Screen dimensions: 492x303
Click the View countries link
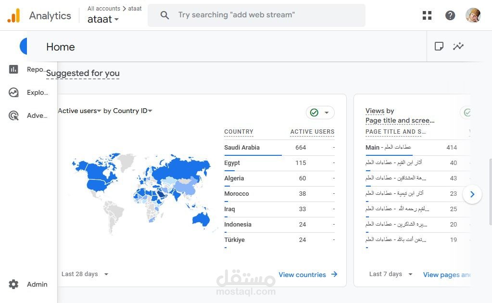tap(308, 275)
